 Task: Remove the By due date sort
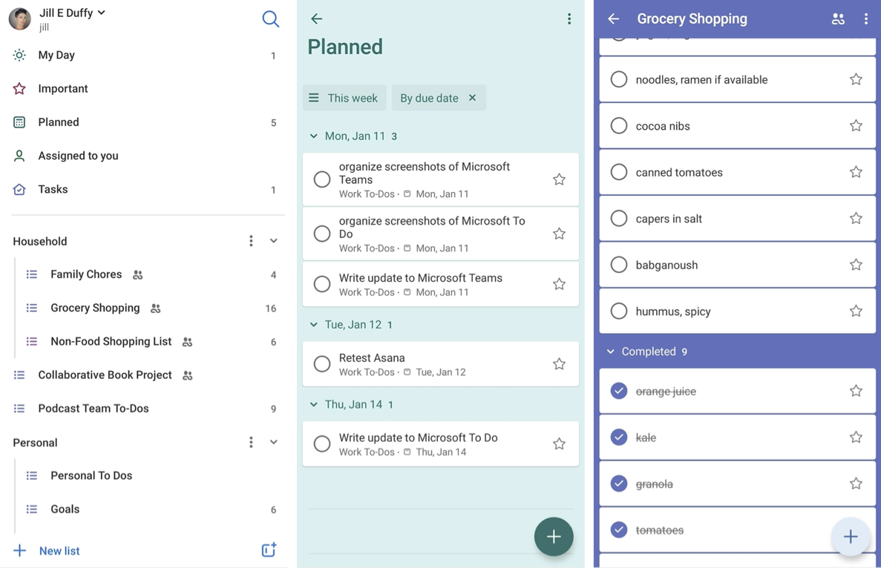[x=472, y=98]
